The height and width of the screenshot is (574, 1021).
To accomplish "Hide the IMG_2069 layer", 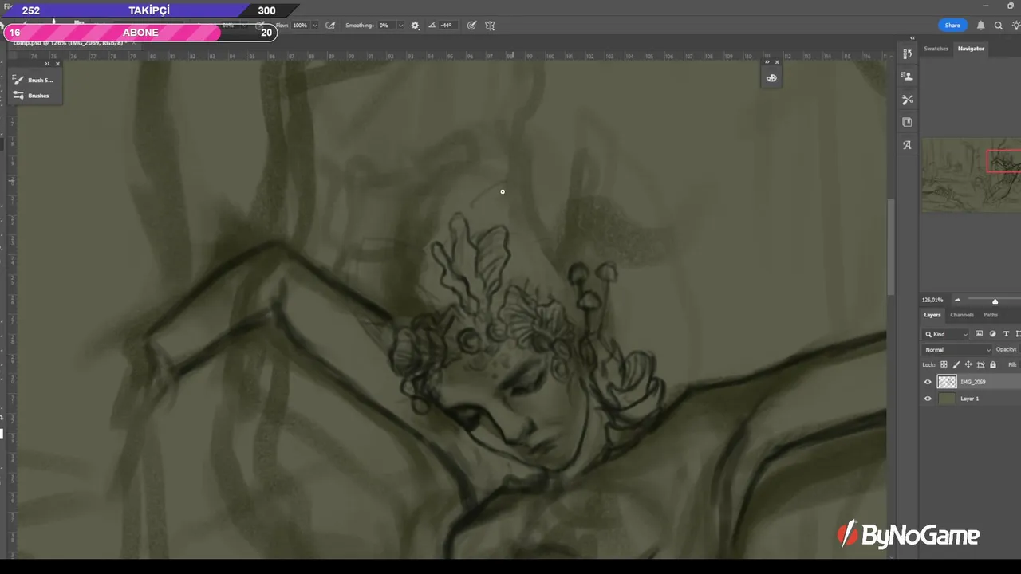I will (928, 382).
